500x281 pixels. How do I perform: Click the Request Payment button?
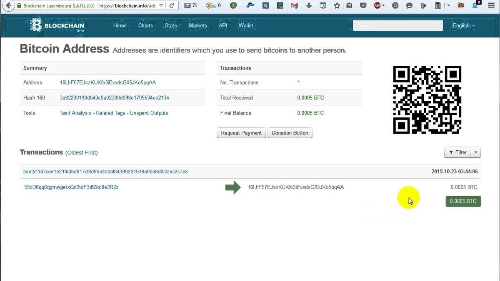pyautogui.click(x=241, y=133)
